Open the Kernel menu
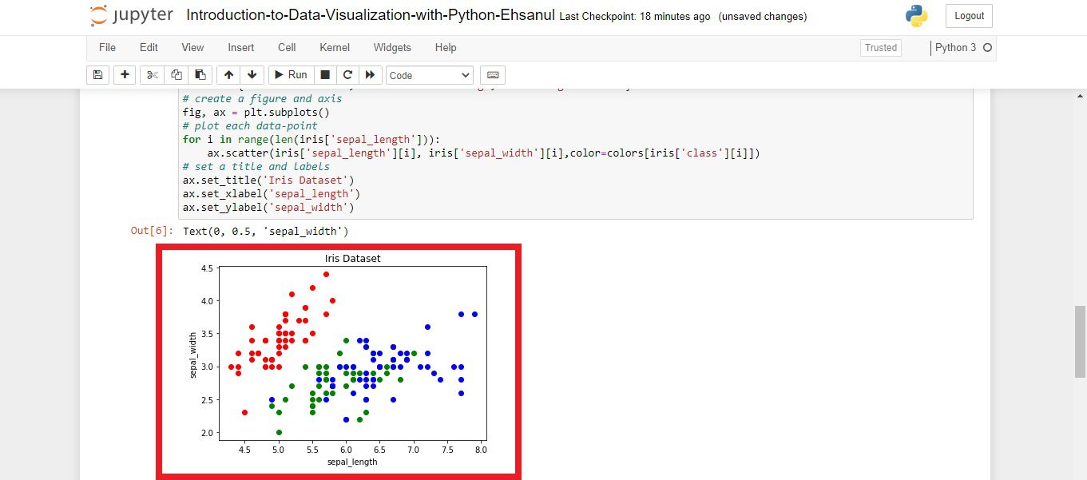This screenshot has width=1087, height=480. coord(334,47)
